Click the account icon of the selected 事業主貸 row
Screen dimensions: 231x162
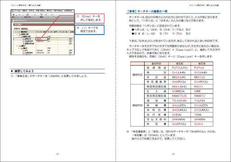(x=23, y=39)
